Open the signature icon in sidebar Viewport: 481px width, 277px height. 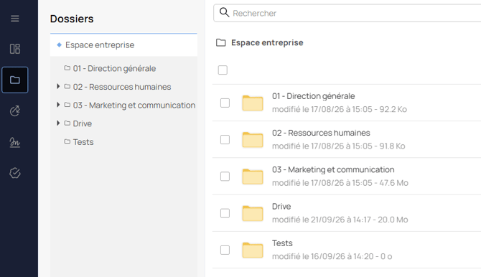tap(15, 142)
